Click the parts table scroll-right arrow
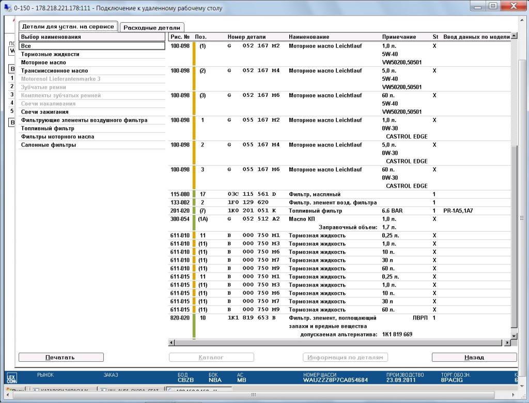Viewport: 529px width, 403px height. click(507, 343)
